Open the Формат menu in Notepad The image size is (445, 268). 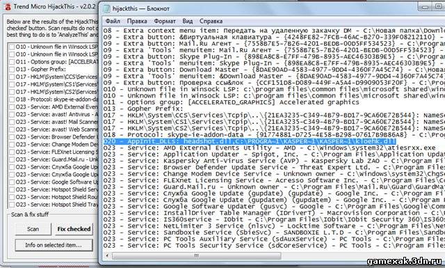point(165,21)
